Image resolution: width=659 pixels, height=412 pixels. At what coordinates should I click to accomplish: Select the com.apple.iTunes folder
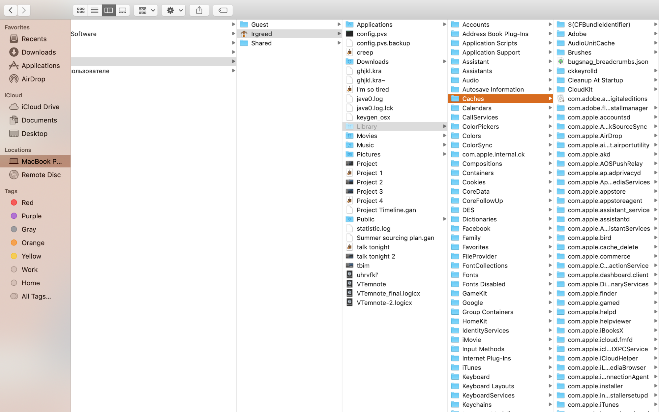[606, 404]
